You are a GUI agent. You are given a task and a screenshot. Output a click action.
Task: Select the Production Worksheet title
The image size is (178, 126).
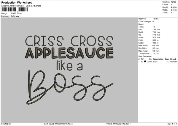point(16,2)
